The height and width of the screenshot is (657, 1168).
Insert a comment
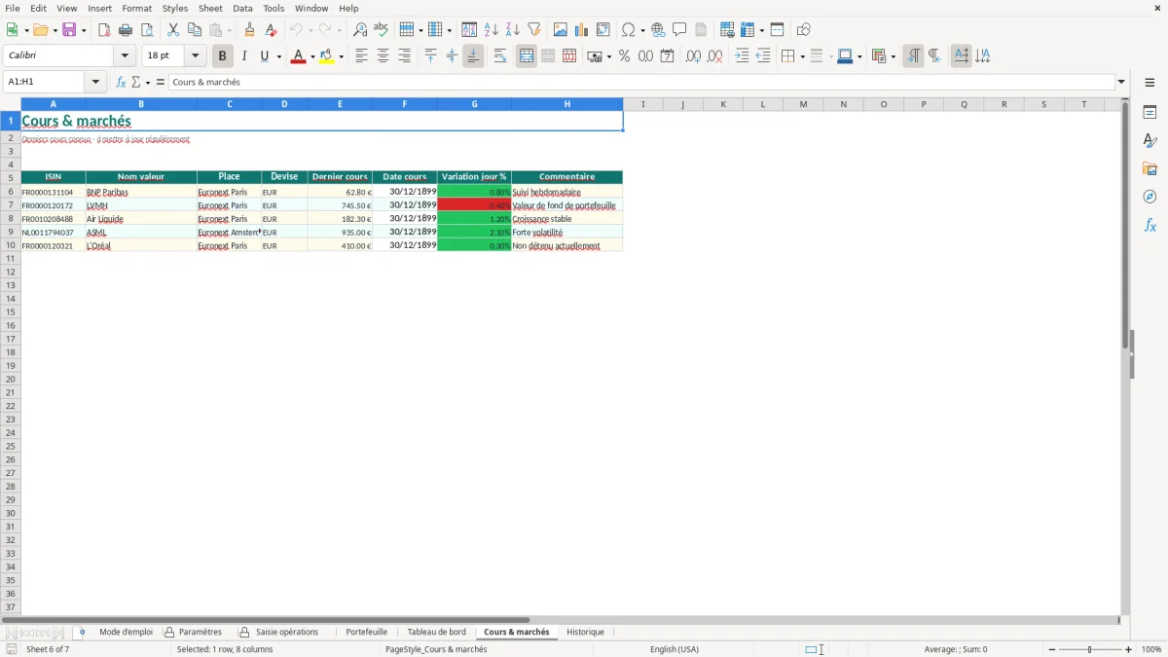tap(680, 30)
